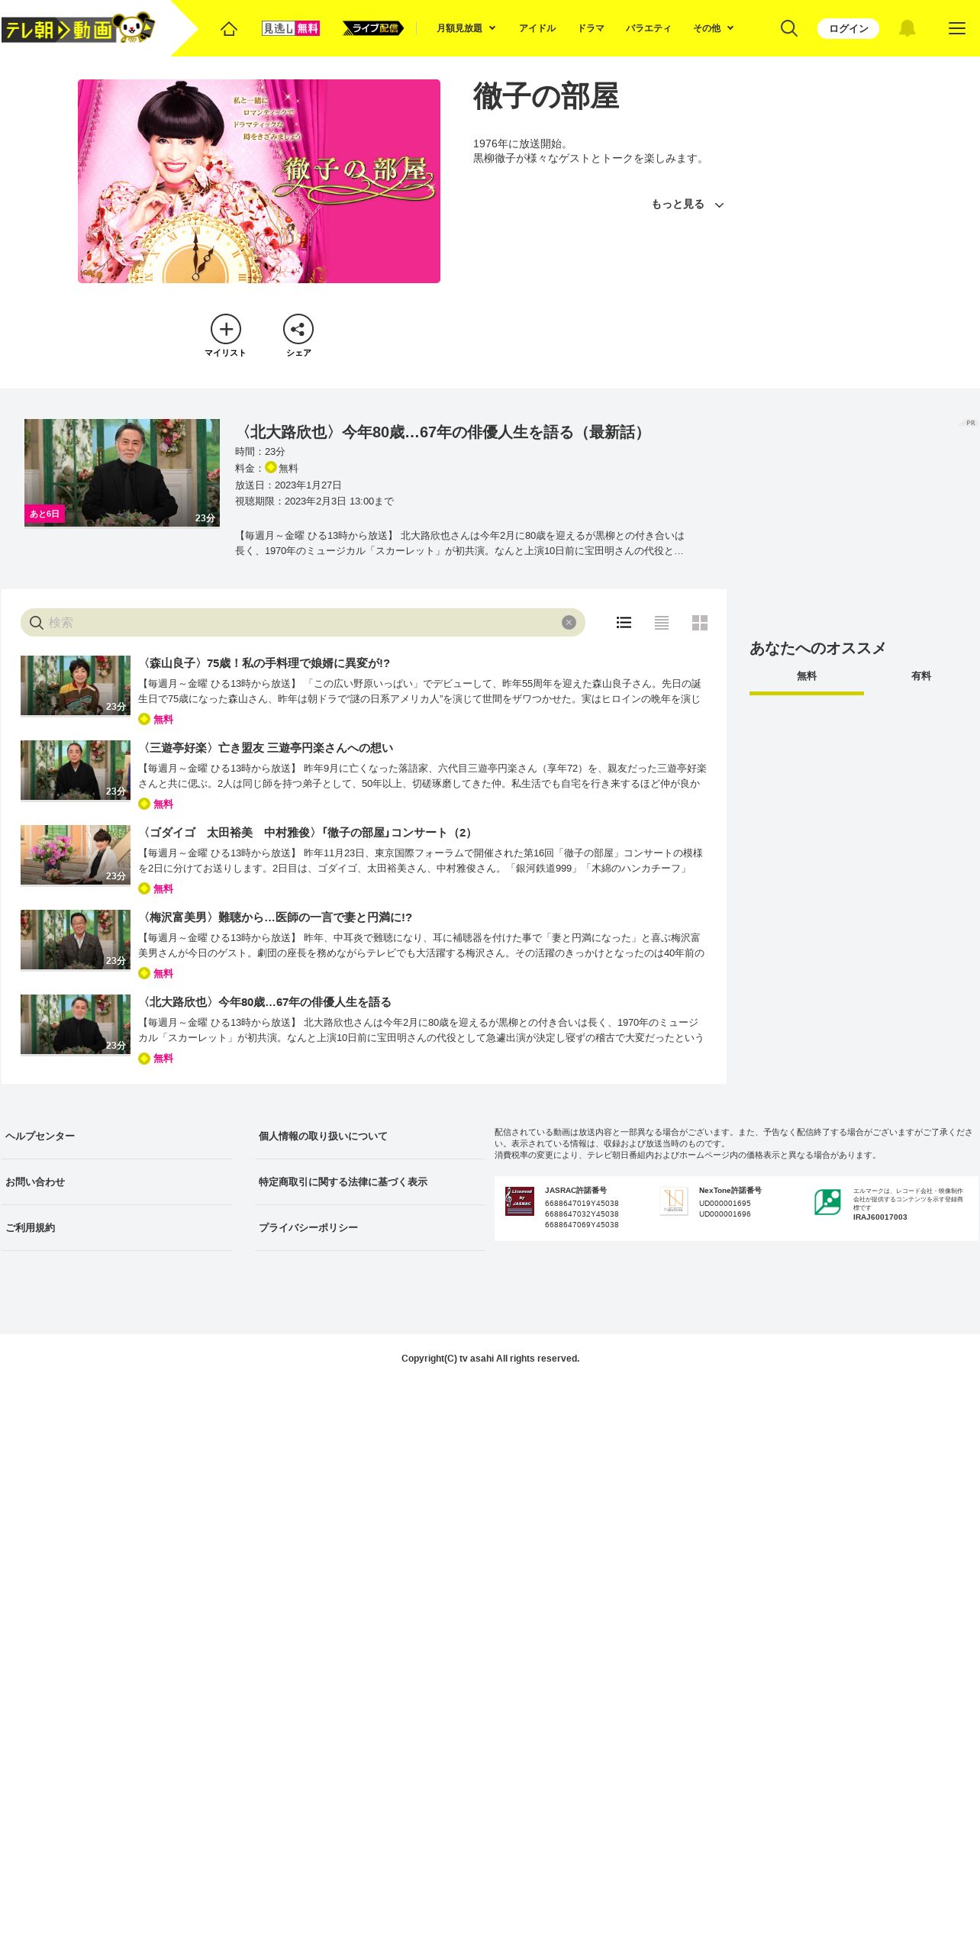Open notifications bell icon
This screenshot has width=980, height=1960.
[x=907, y=28]
